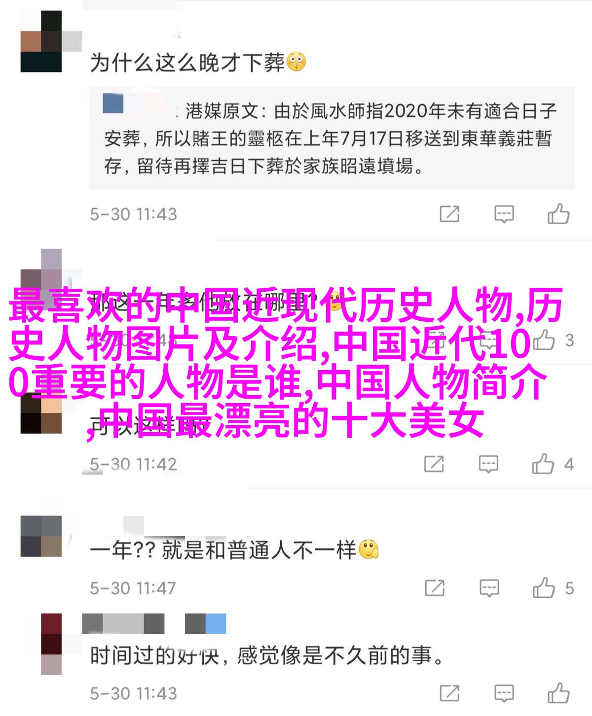Repost the '一年?? 就是和普通人不一样' comment

pyautogui.click(x=435, y=588)
